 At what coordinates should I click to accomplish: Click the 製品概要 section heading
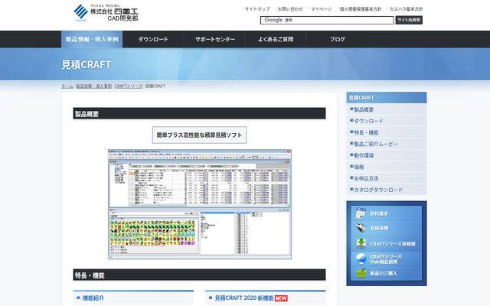point(199,114)
